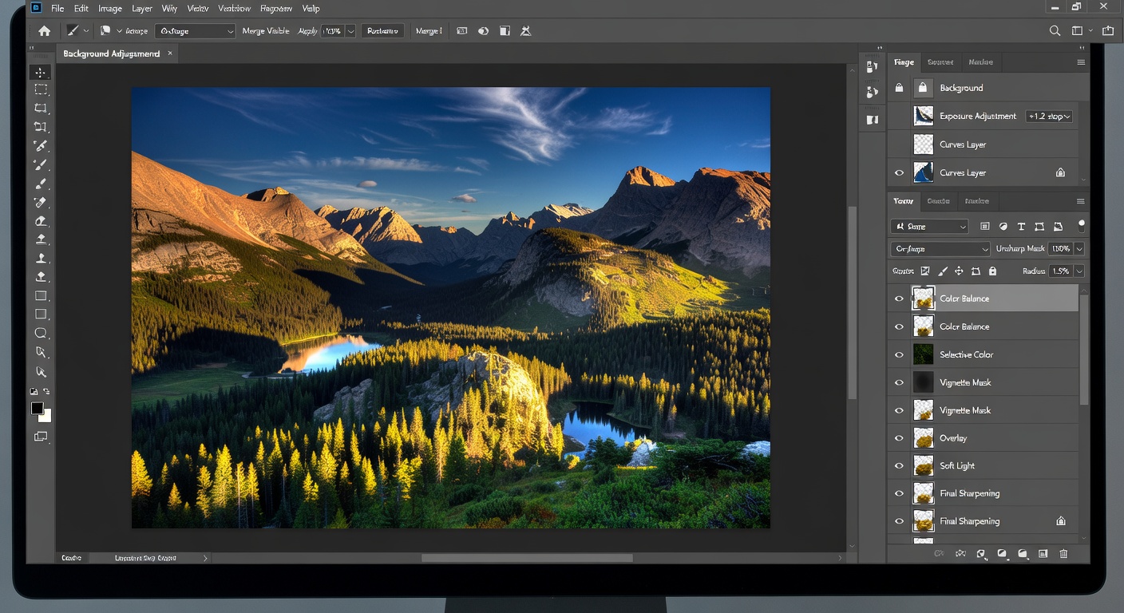Open the Home screen icon in the options bar
The height and width of the screenshot is (613, 1124).
(43, 30)
